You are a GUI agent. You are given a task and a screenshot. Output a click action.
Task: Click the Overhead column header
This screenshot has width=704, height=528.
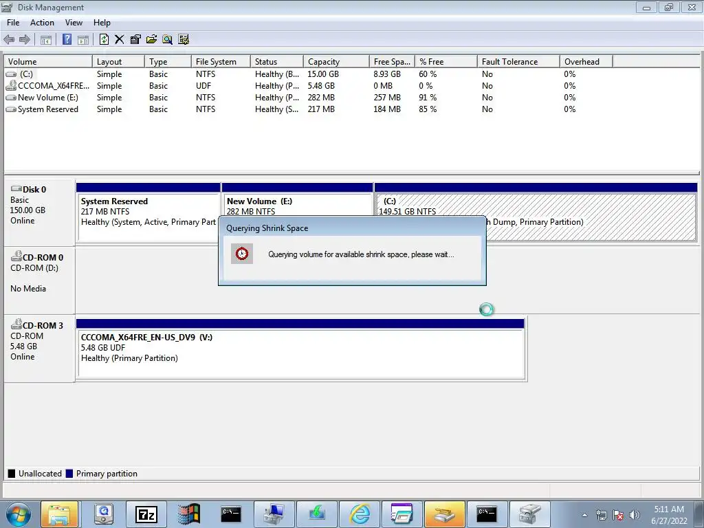[x=586, y=61]
